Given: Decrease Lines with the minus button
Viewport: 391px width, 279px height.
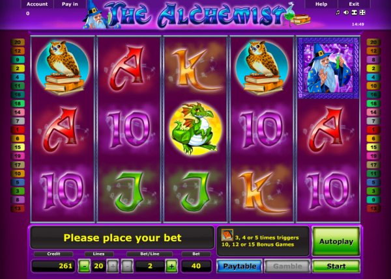Looking at the screenshot, I should tap(85, 266).
